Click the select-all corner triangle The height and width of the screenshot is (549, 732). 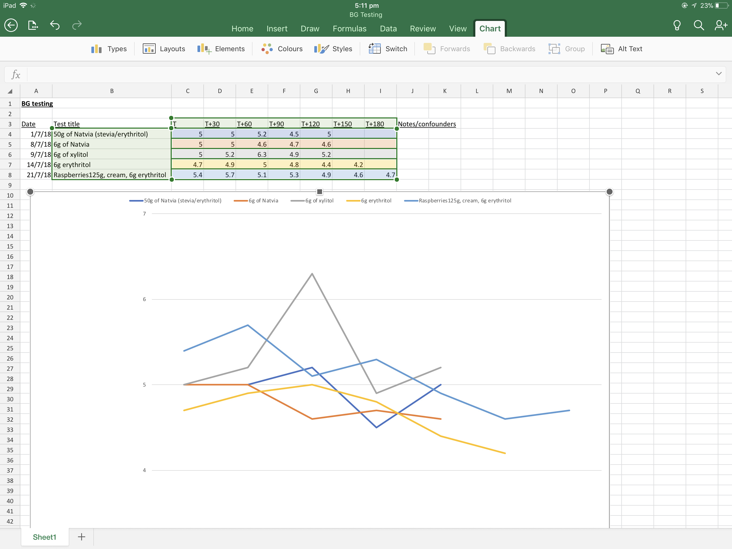[10, 91]
